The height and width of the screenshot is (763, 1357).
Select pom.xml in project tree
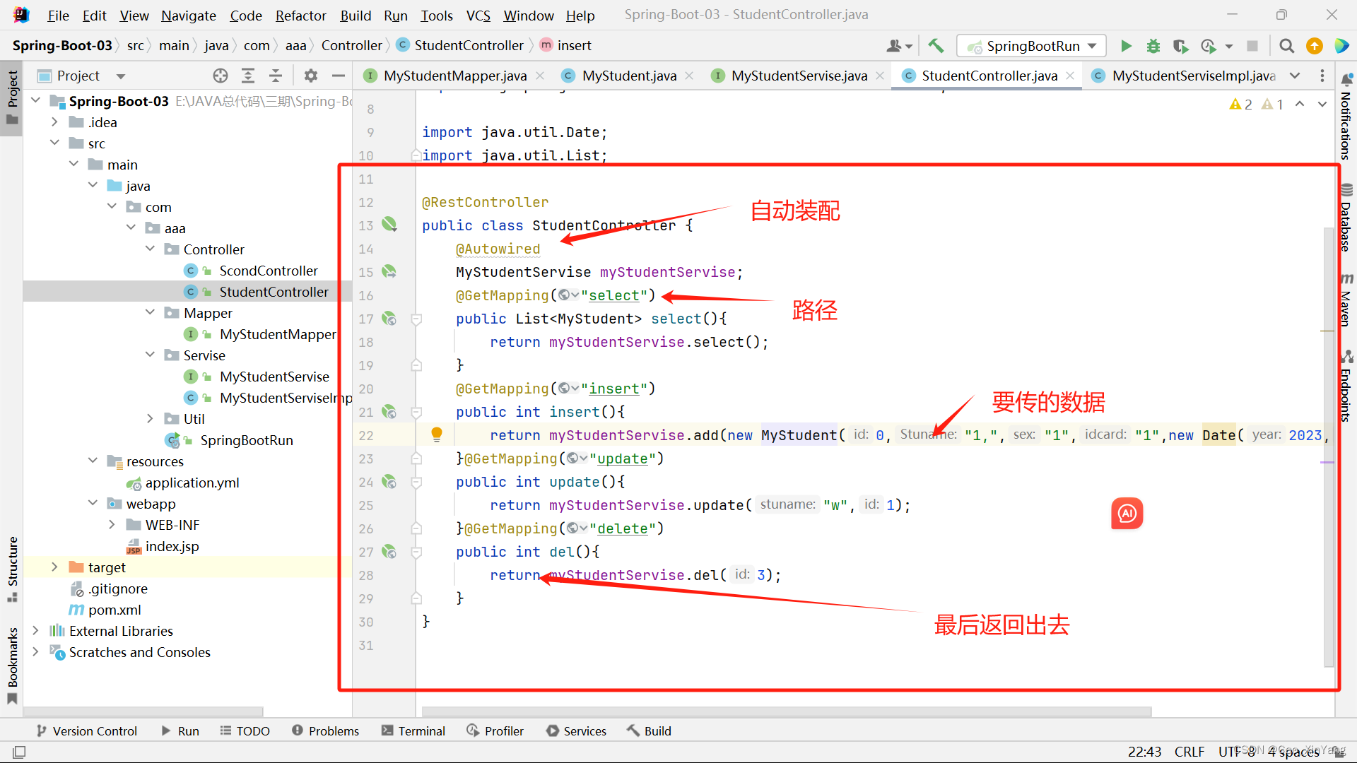click(105, 609)
